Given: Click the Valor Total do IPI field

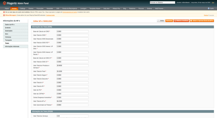Looking at the screenshot, I should tap(73, 86).
